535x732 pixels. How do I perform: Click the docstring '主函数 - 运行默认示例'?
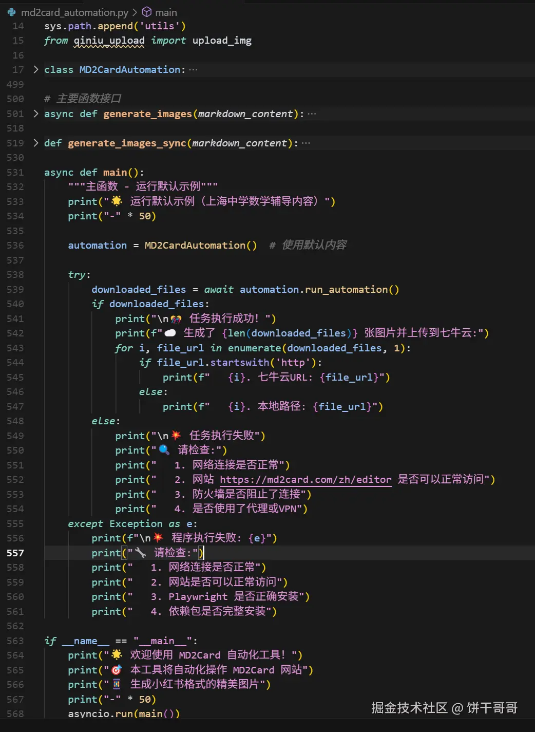pyautogui.click(x=143, y=186)
